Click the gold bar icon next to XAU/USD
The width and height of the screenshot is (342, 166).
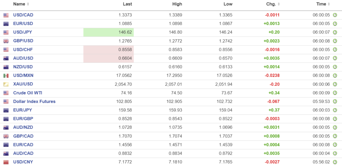[x=6, y=84]
